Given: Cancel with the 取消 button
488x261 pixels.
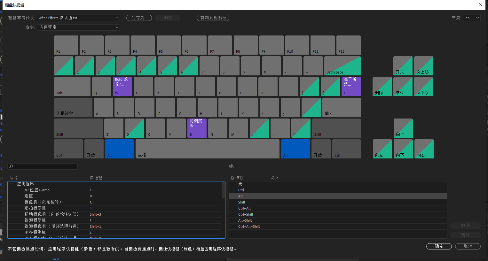Looking at the screenshot, I should (468, 246).
